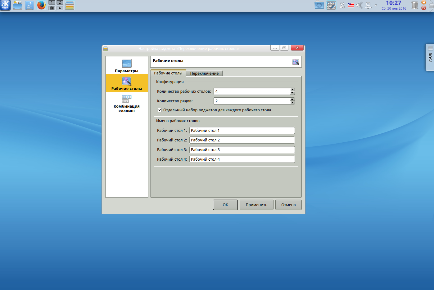434x290 pixels.
Task: Select the Рабочие столы tab
Action: pos(168,73)
